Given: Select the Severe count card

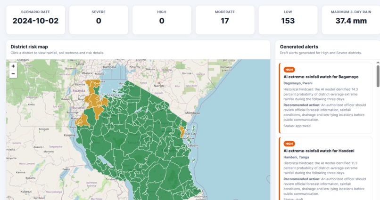Looking at the screenshot, I should tap(99, 20).
